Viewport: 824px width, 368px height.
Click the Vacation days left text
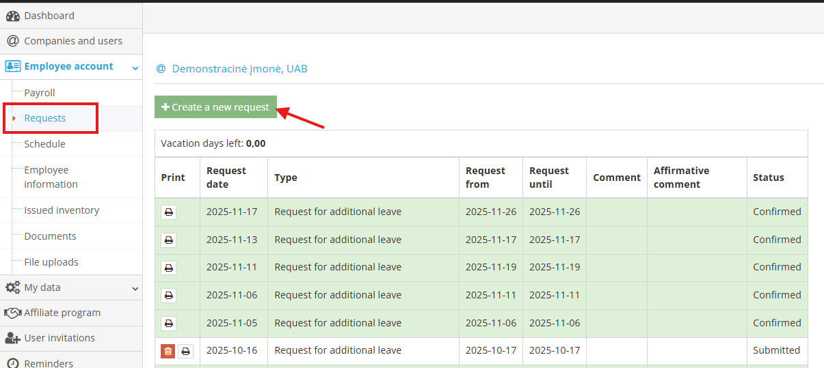point(213,143)
